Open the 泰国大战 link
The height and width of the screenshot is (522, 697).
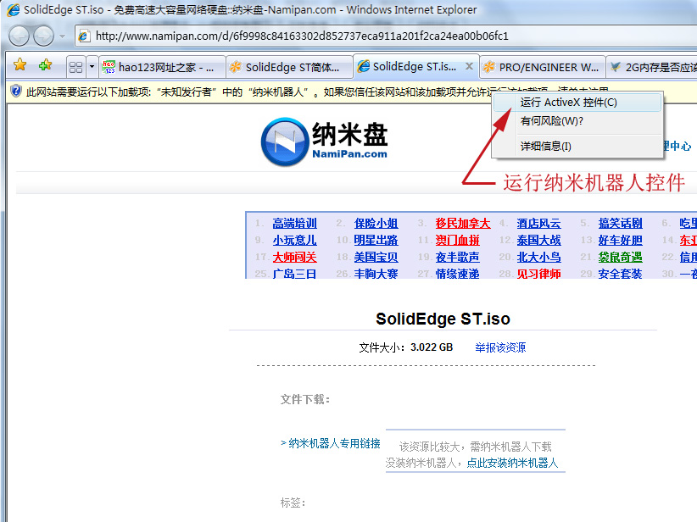click(x=538, y=240)
